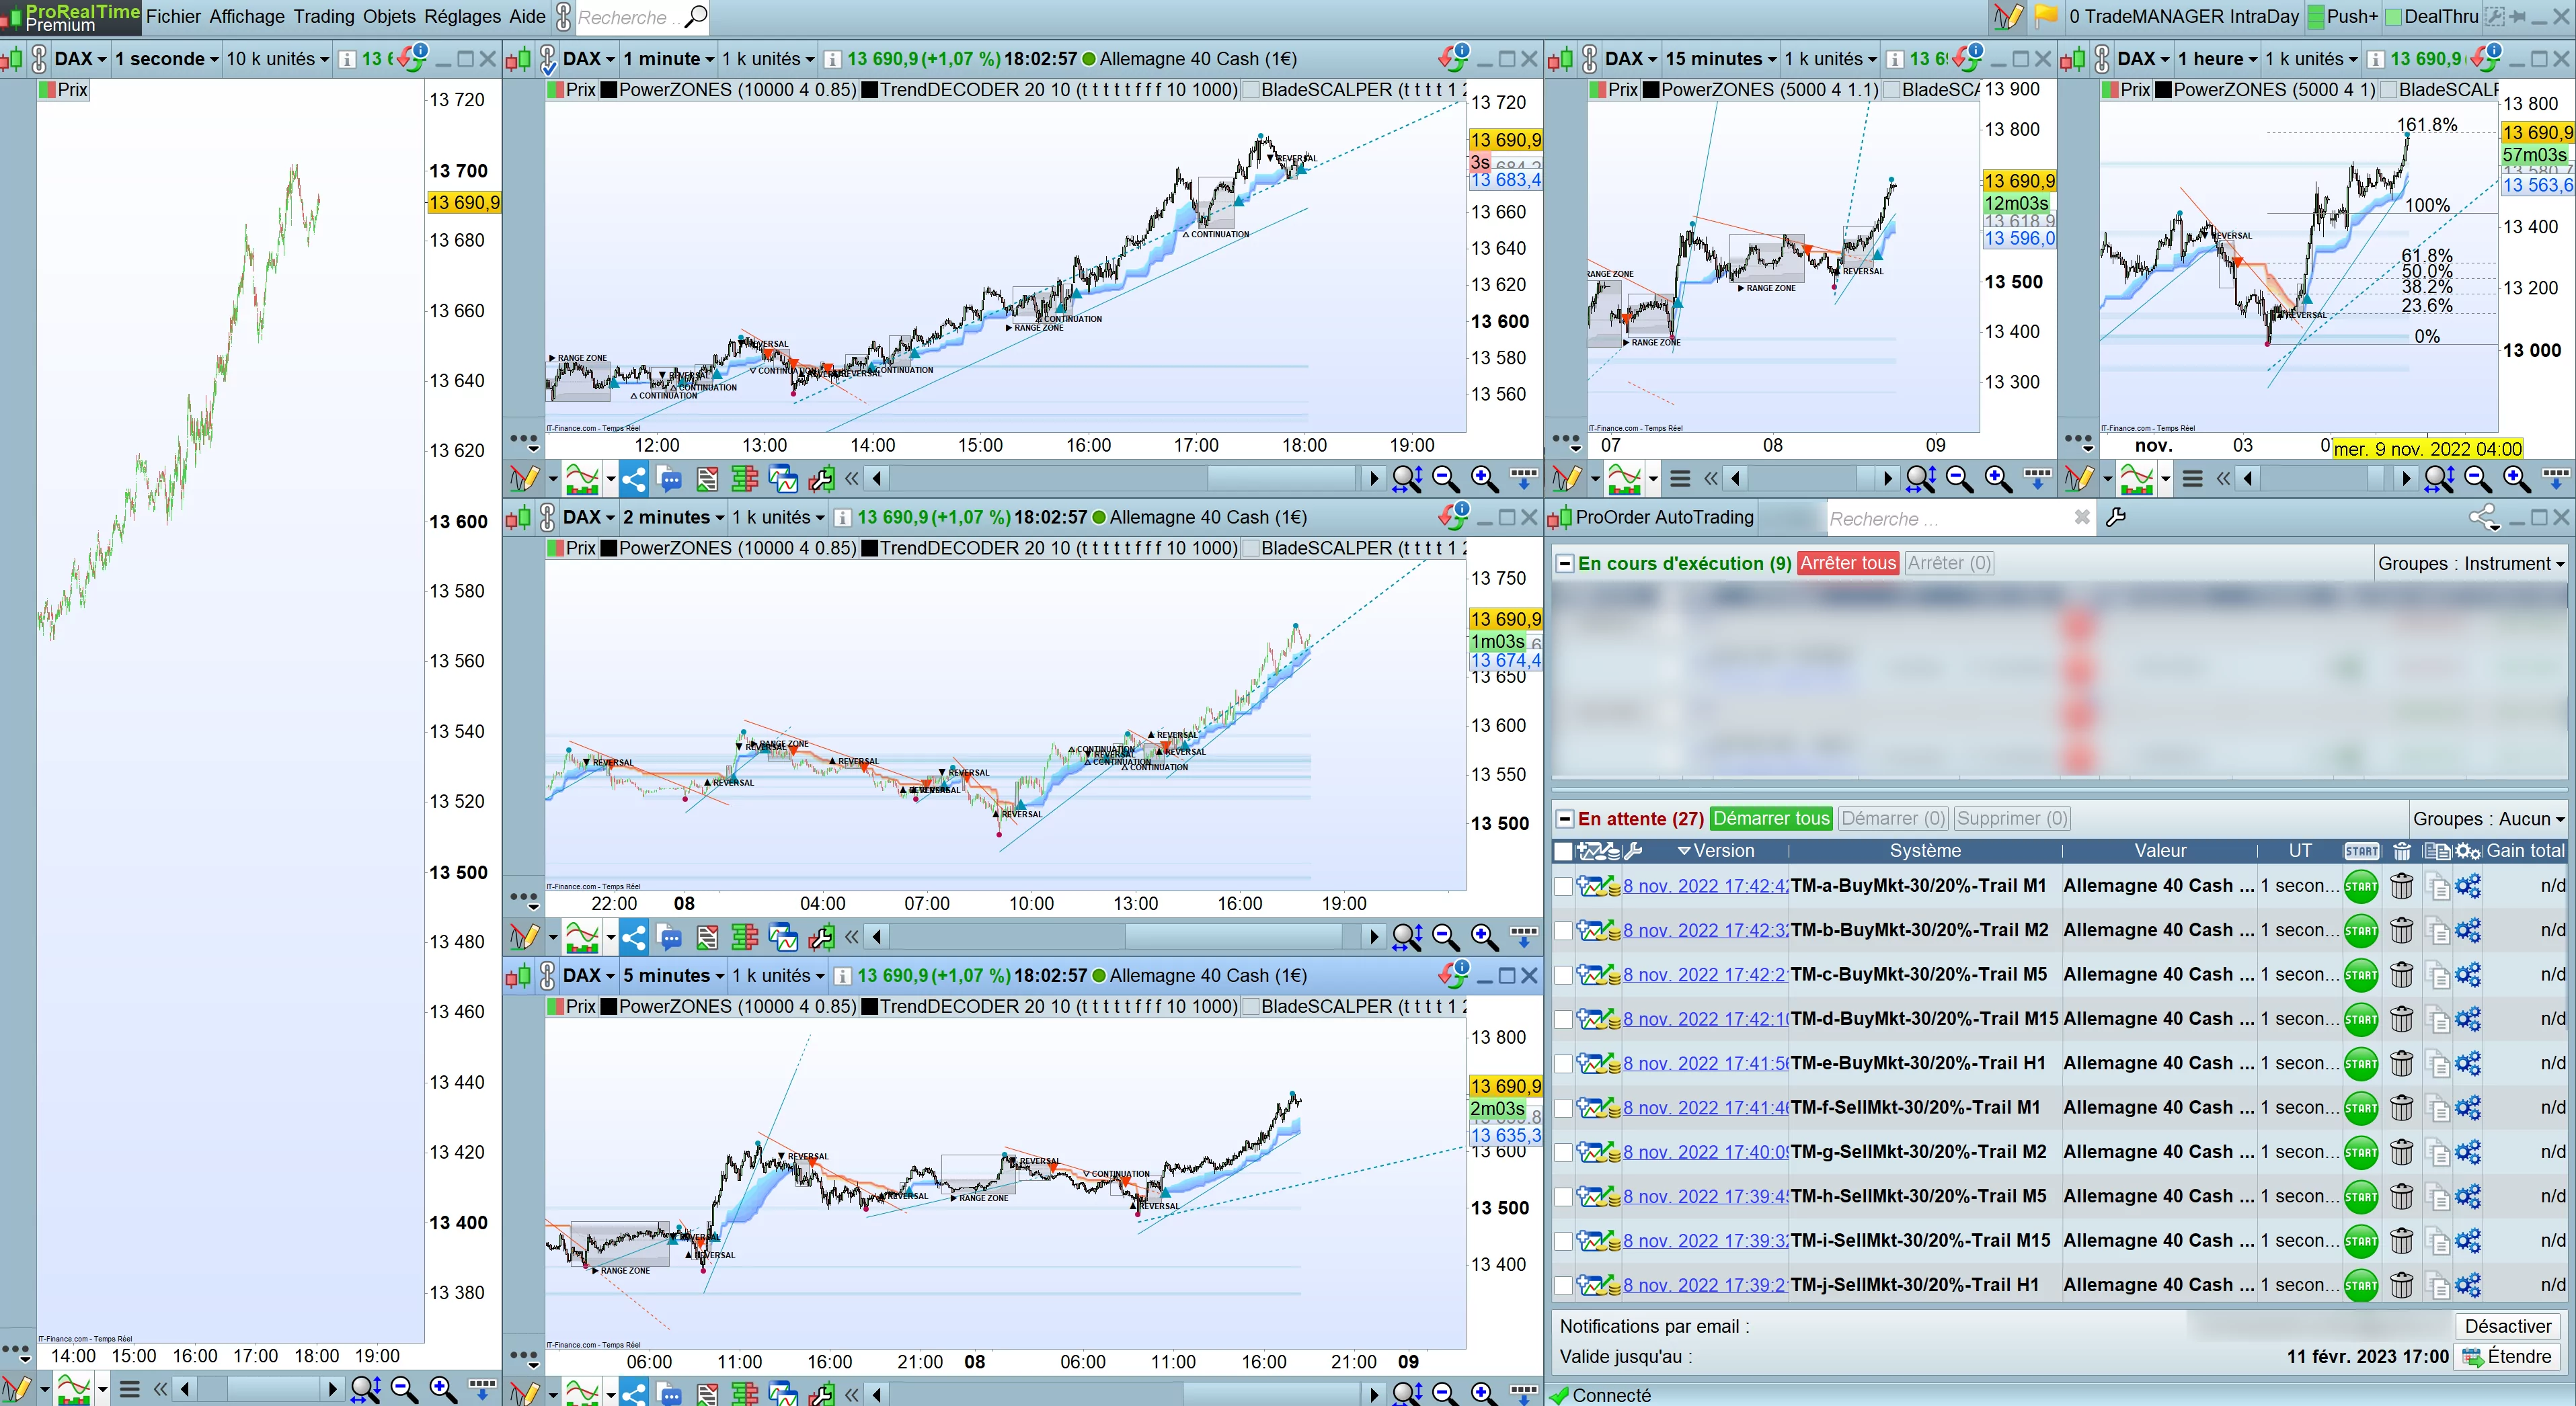
Task: Collapse the En cours d'exécution section
Action: click(x=1564, y=564)
